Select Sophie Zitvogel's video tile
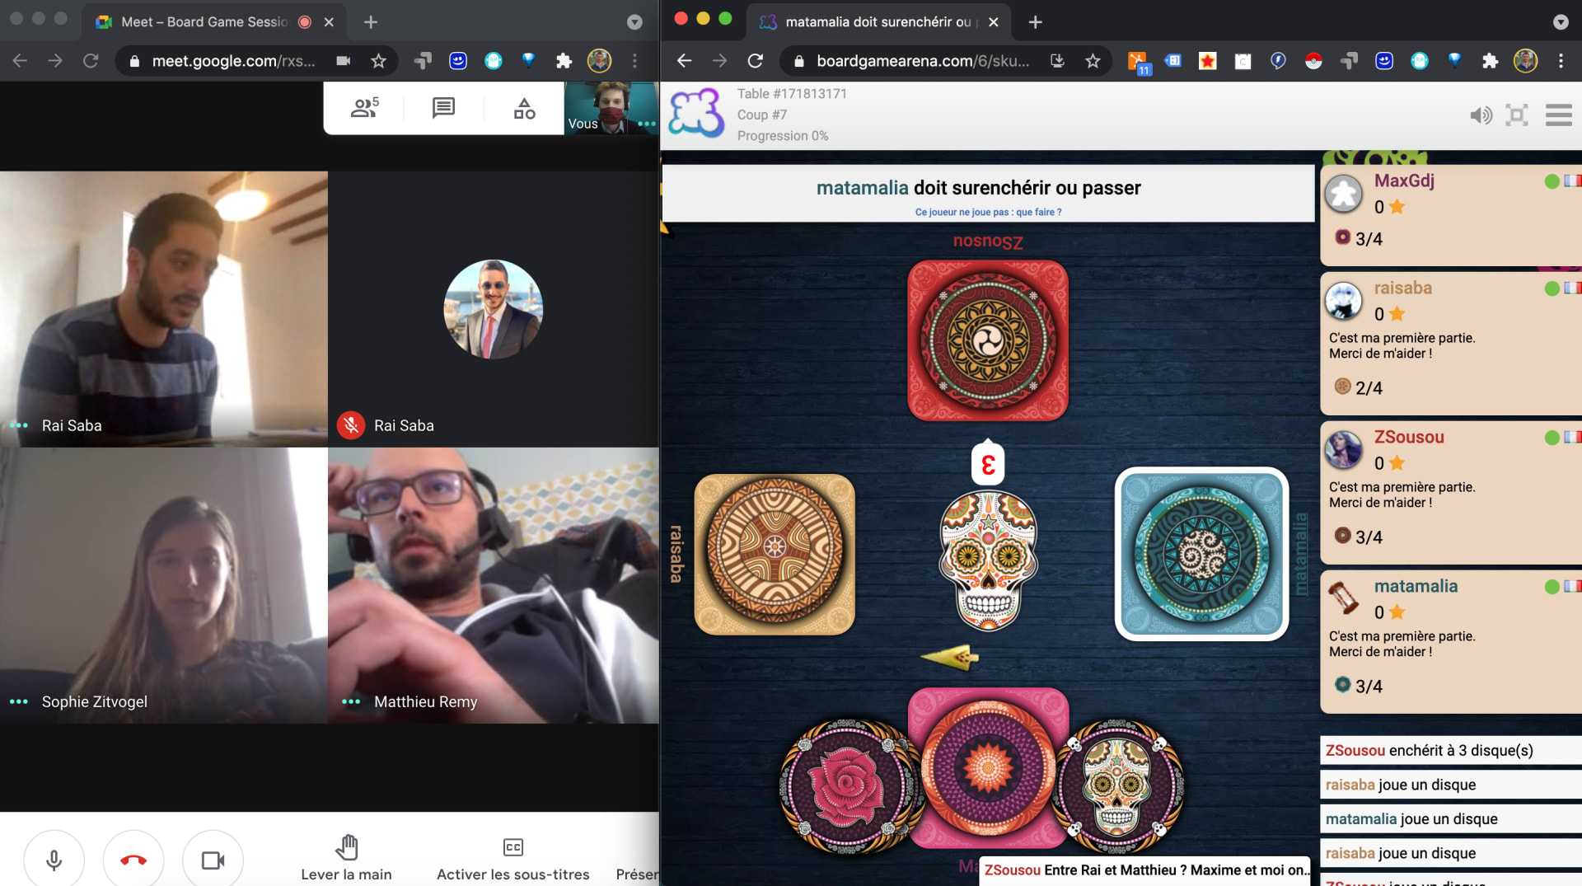Viewport: 1582px width, 886px height. (x=164, y=585)
